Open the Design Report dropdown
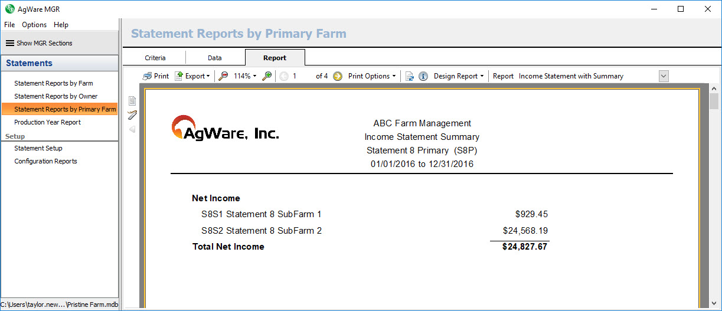722x311 pixels. 459,76
